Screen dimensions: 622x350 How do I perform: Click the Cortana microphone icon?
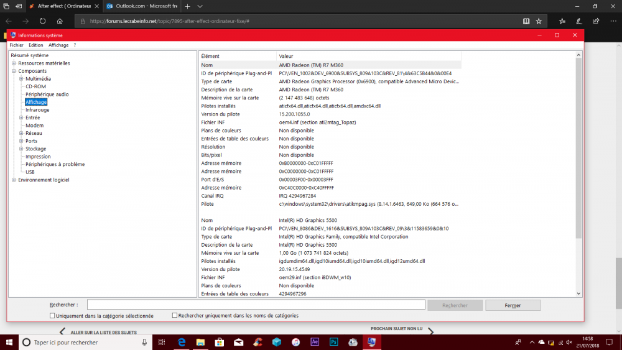pos(144,342)
